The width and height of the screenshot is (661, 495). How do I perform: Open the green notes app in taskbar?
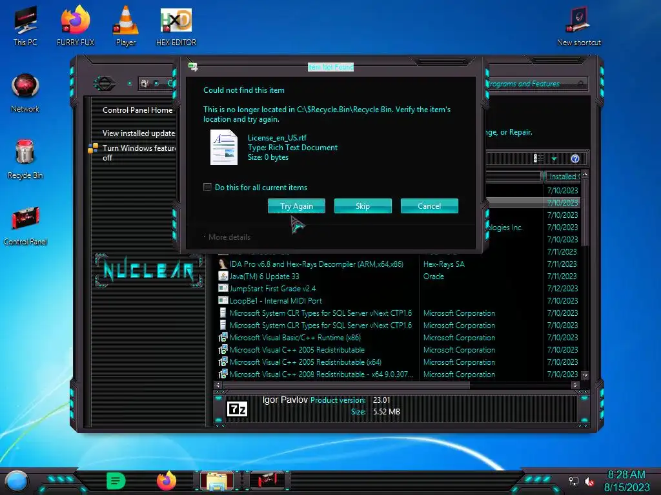[116, 481]
